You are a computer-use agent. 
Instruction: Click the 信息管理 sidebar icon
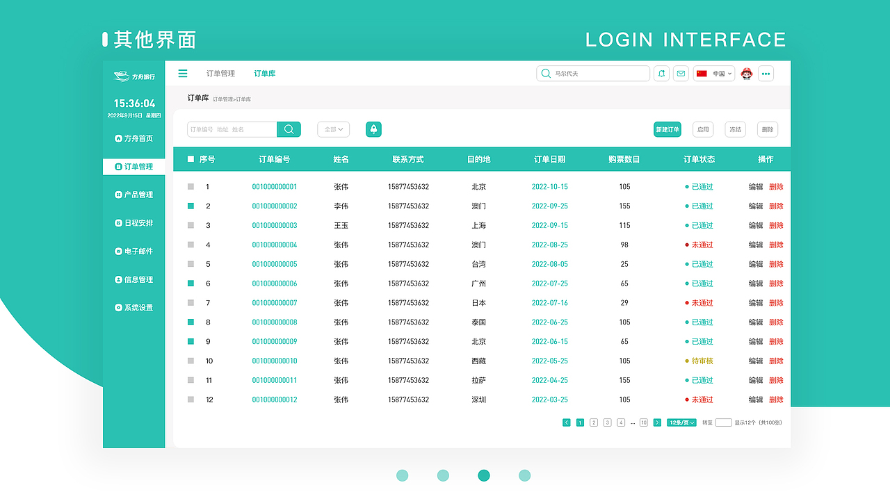pos(118,279)
